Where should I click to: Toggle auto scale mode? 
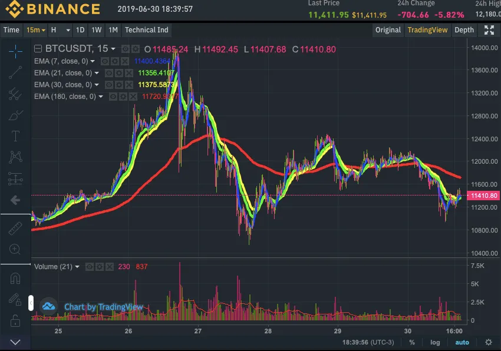coord(462,342)
